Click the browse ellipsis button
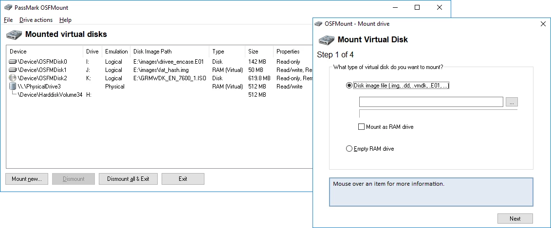 pos(512,102)
